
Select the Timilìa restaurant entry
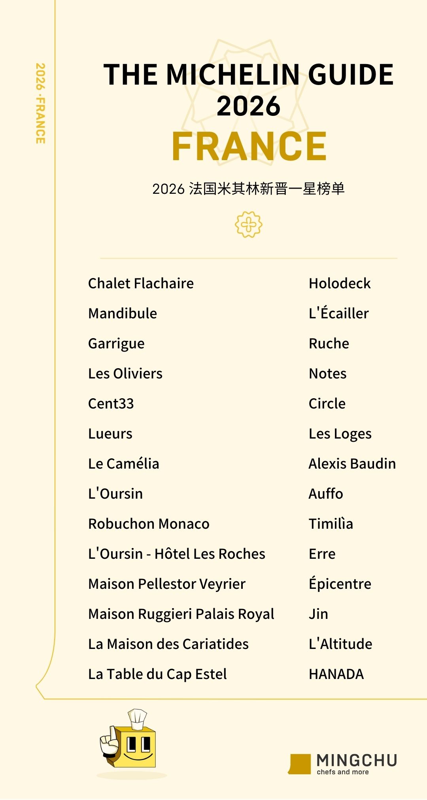pyautogui.click(x=331, y=524)
